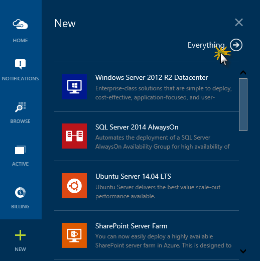Image resolution: width=260 pixels, height=261 pixels.
Task: Open the Home cloud icon
Action: pos(20,25)
